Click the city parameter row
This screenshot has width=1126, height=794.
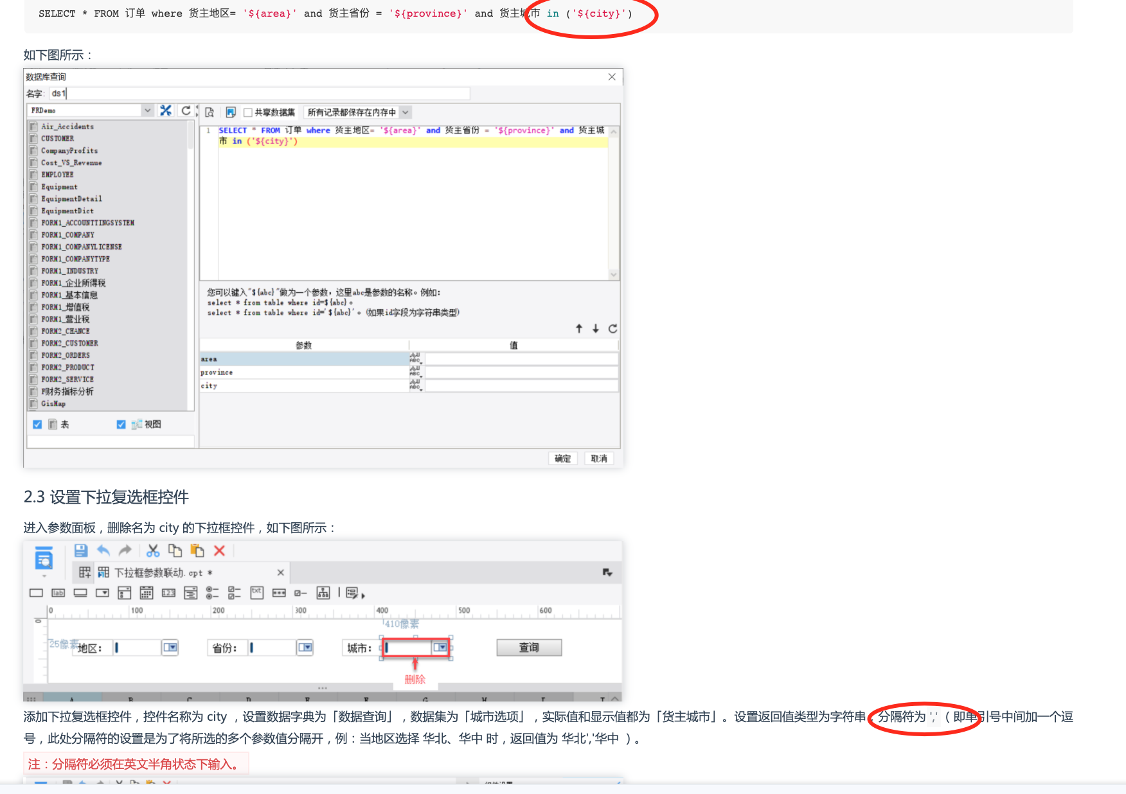pos(303,386)
